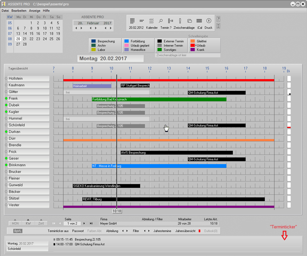
Task: Click the Fortbildung Bad Kreuznach appointment bar
Action: pos(159,100)
